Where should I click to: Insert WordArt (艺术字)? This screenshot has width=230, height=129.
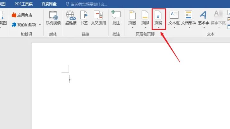[x=203, y=19]
